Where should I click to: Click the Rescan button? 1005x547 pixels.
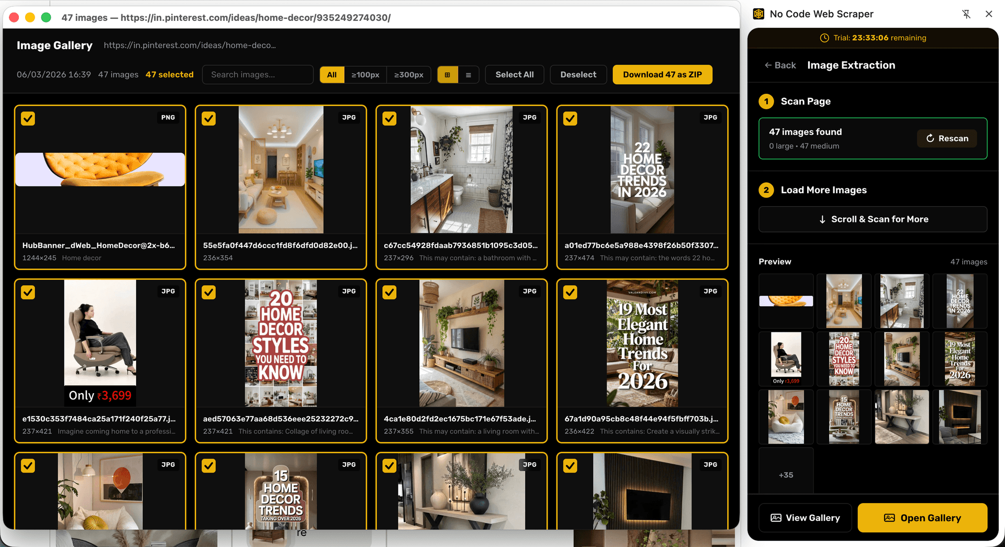[947, 138]
